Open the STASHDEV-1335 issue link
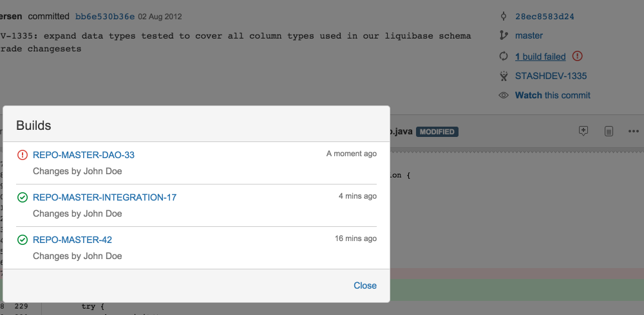Screen dimensions: 644x315 (x=551, y=76)
